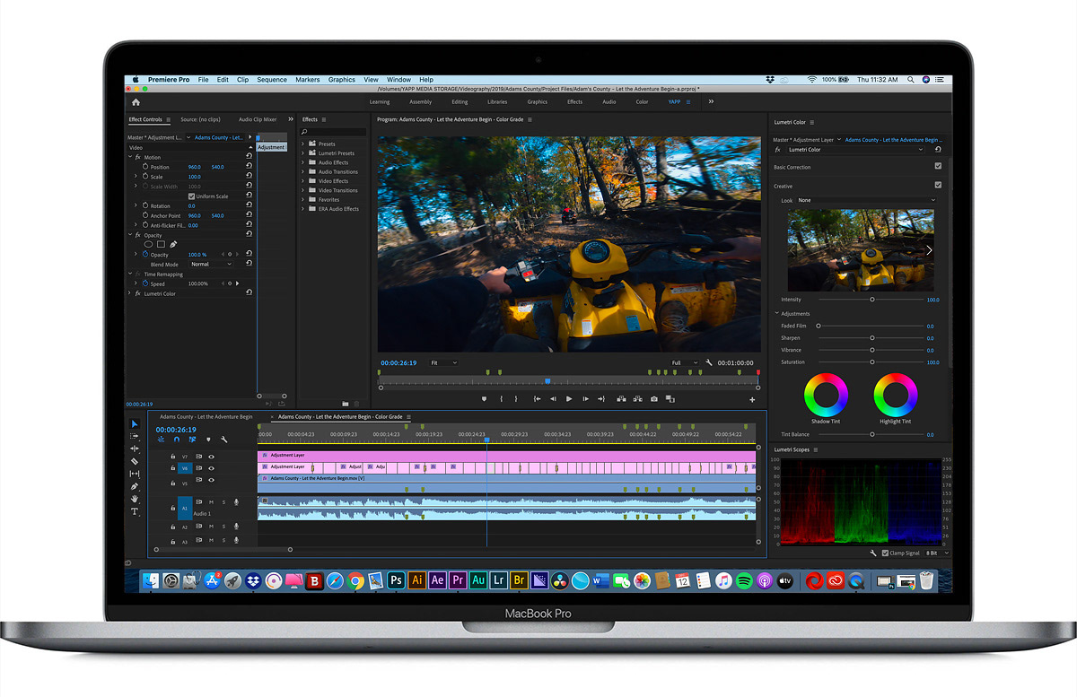Open Program monitor settings wrench

(x=709, y=362)
